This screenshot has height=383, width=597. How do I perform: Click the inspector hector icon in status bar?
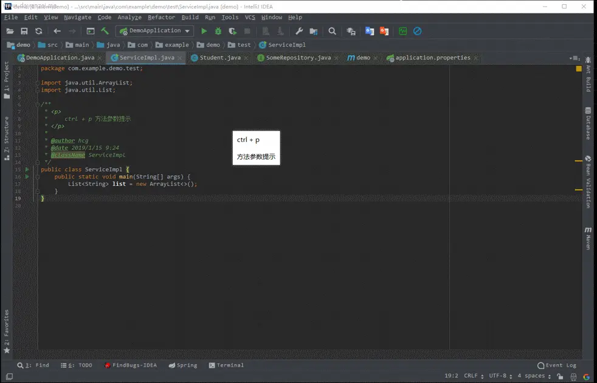coord(573,376)
